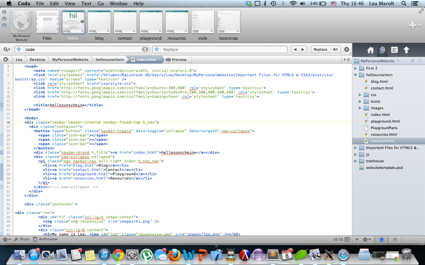Click the close find bar button
Viewport: 425px width, 265px height.
pyautogui.click(x=347, y=49)
